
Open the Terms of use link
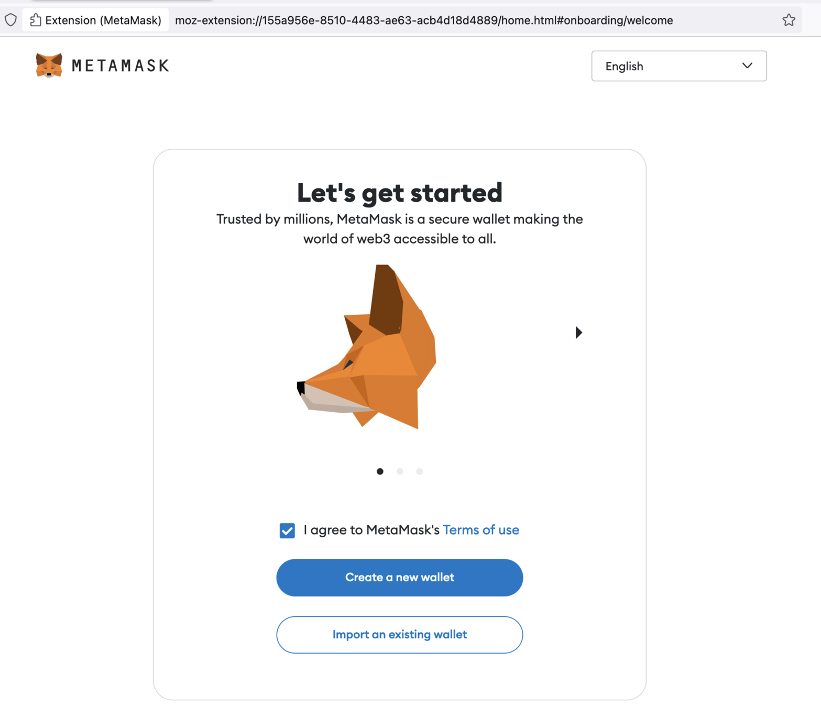pos(481,530)
